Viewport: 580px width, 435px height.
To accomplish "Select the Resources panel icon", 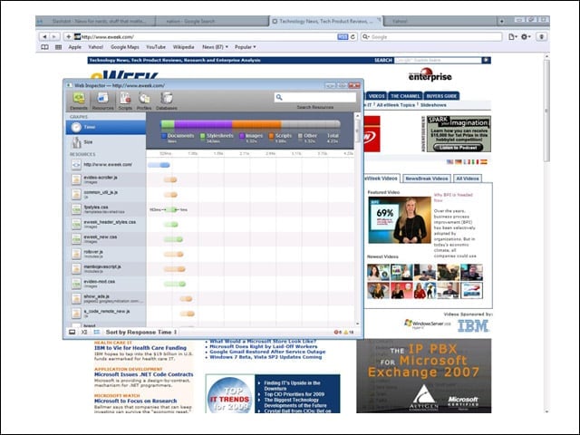I will coord(102,101).
